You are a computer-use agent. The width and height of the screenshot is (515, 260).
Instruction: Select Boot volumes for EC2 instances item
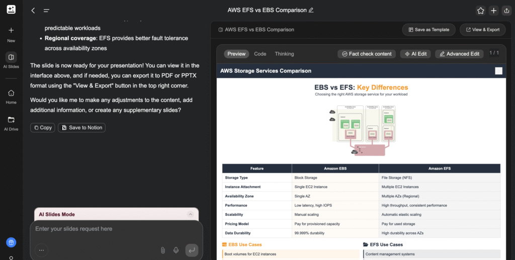point(291,254)
